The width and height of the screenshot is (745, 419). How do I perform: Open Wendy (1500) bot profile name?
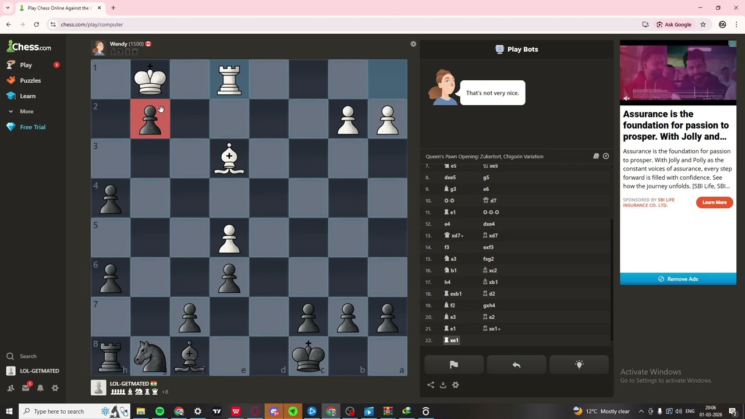tap(126, 44)
